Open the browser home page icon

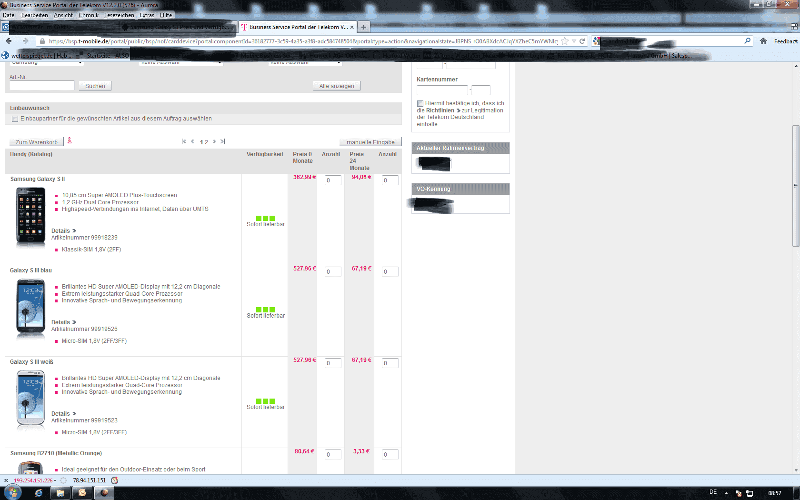point(763,41)
